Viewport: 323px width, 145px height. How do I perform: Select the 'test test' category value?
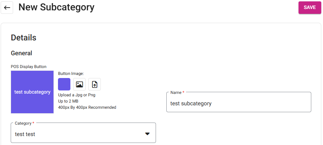coord(25,134)
